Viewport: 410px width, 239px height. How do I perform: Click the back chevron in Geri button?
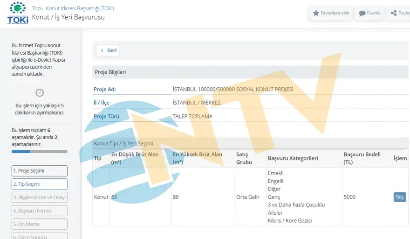(x=102, y=50)
